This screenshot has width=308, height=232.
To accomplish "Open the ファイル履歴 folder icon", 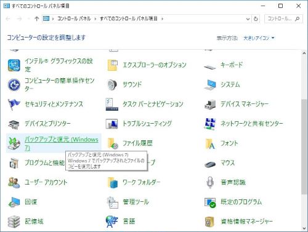I will point(113,143).
